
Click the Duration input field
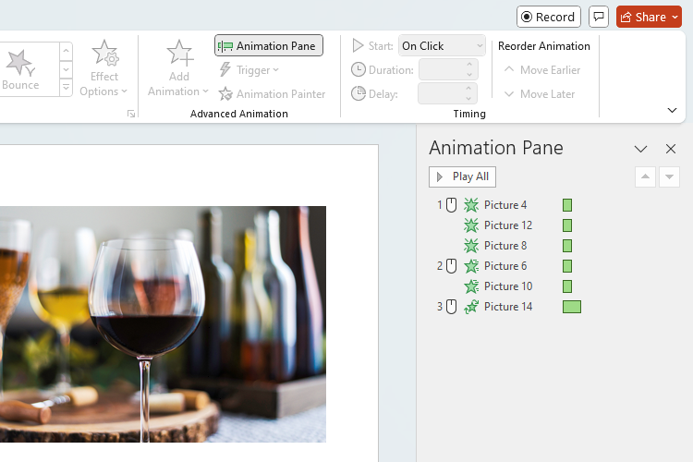click(442, 70)
